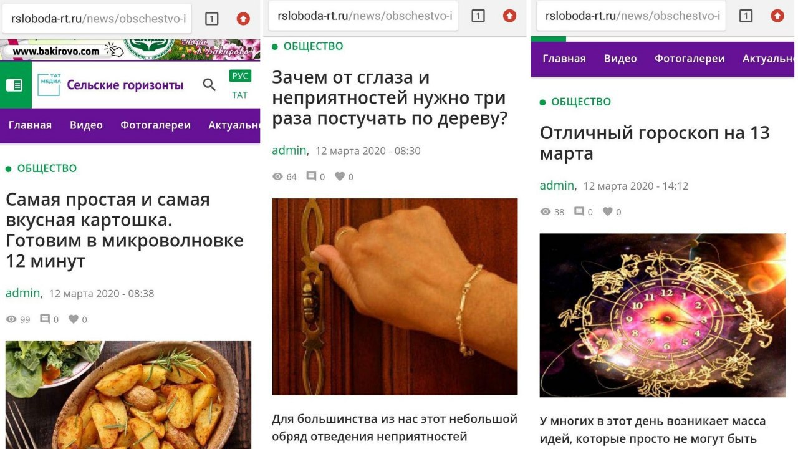Like the knock-on-wood article with the heart icon

coord(340,176)
